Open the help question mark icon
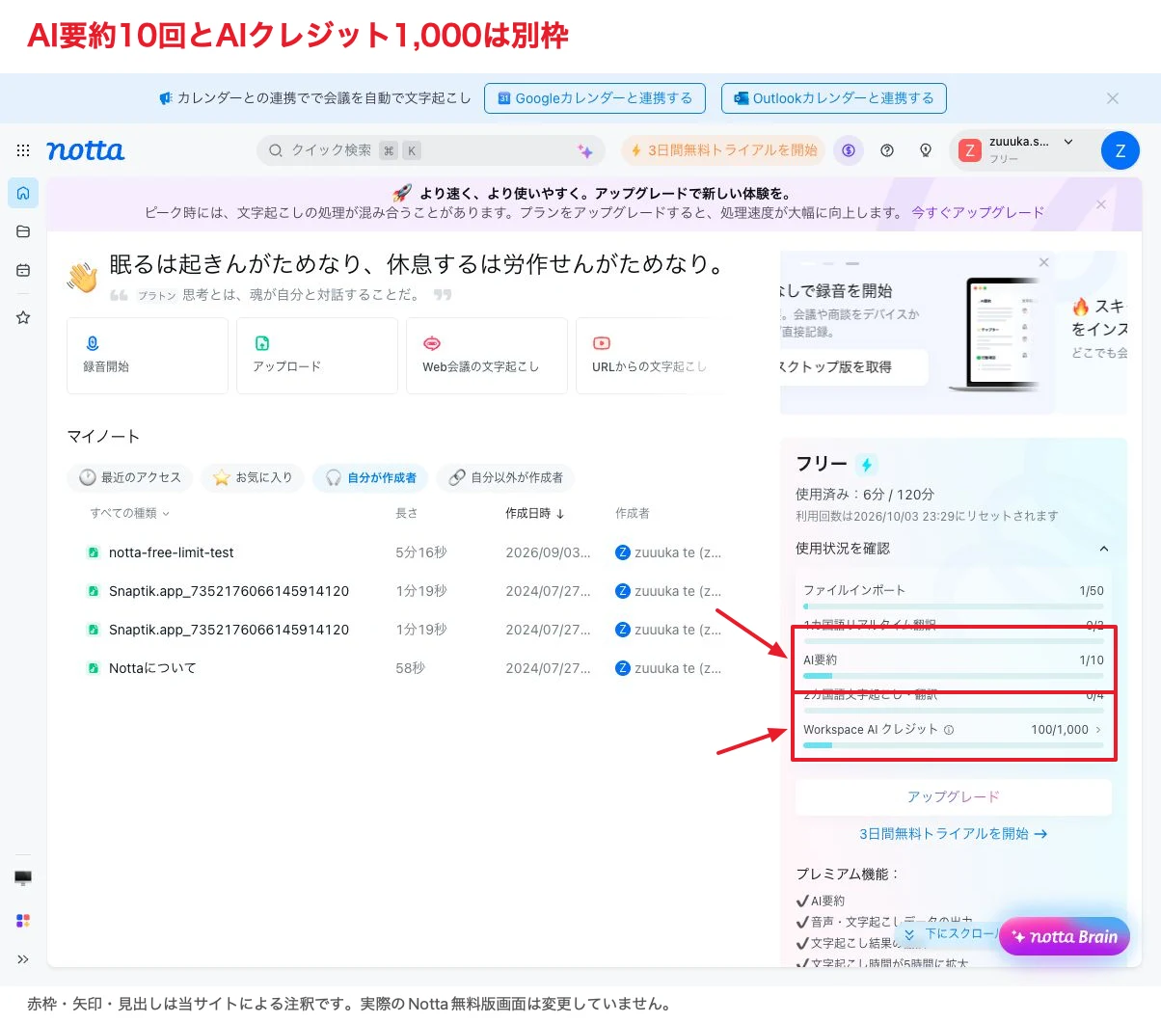This screenshot has height=1023, width=1161. (887, 150)
